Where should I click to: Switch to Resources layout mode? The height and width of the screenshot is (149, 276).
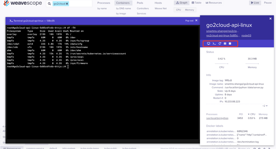click(x=214, y=3)
